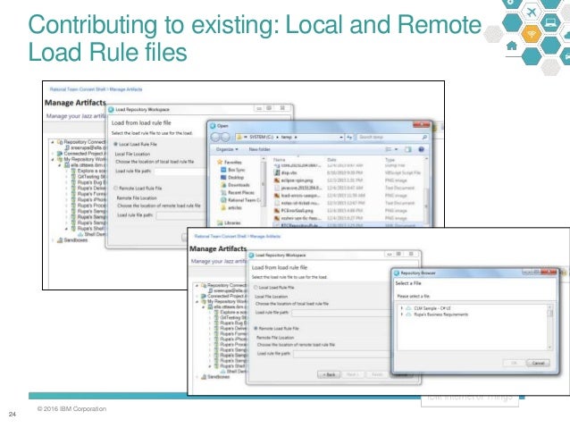Screen dimensions: 570x428
Task: Select Downloads in the Open dialog navigation
Action: pyautogui.click(x=235, y=185)
